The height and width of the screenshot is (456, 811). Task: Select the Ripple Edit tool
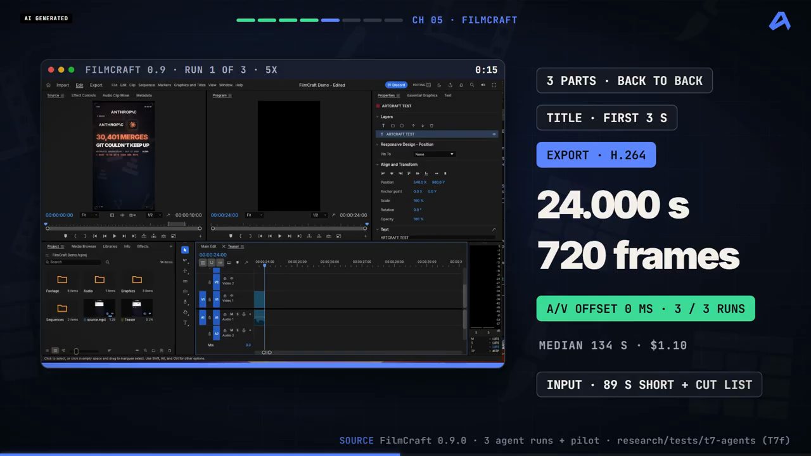pyautogui.click(x=185, y=270)
